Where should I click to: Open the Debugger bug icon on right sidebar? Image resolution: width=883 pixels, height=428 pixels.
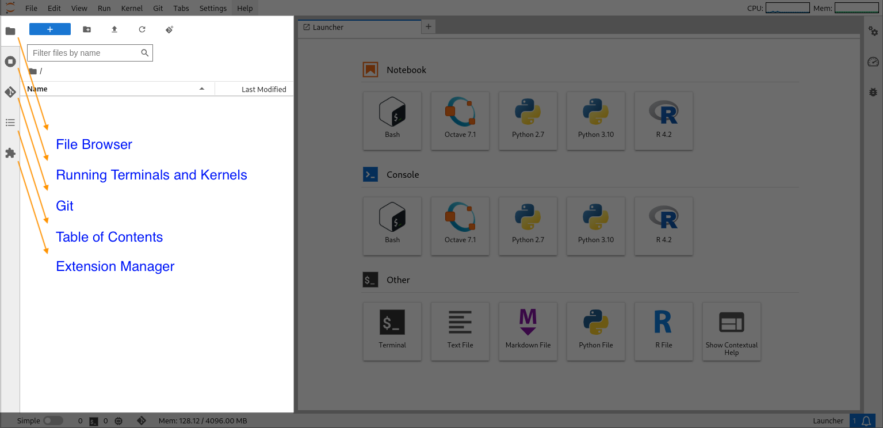coord(873,91)
